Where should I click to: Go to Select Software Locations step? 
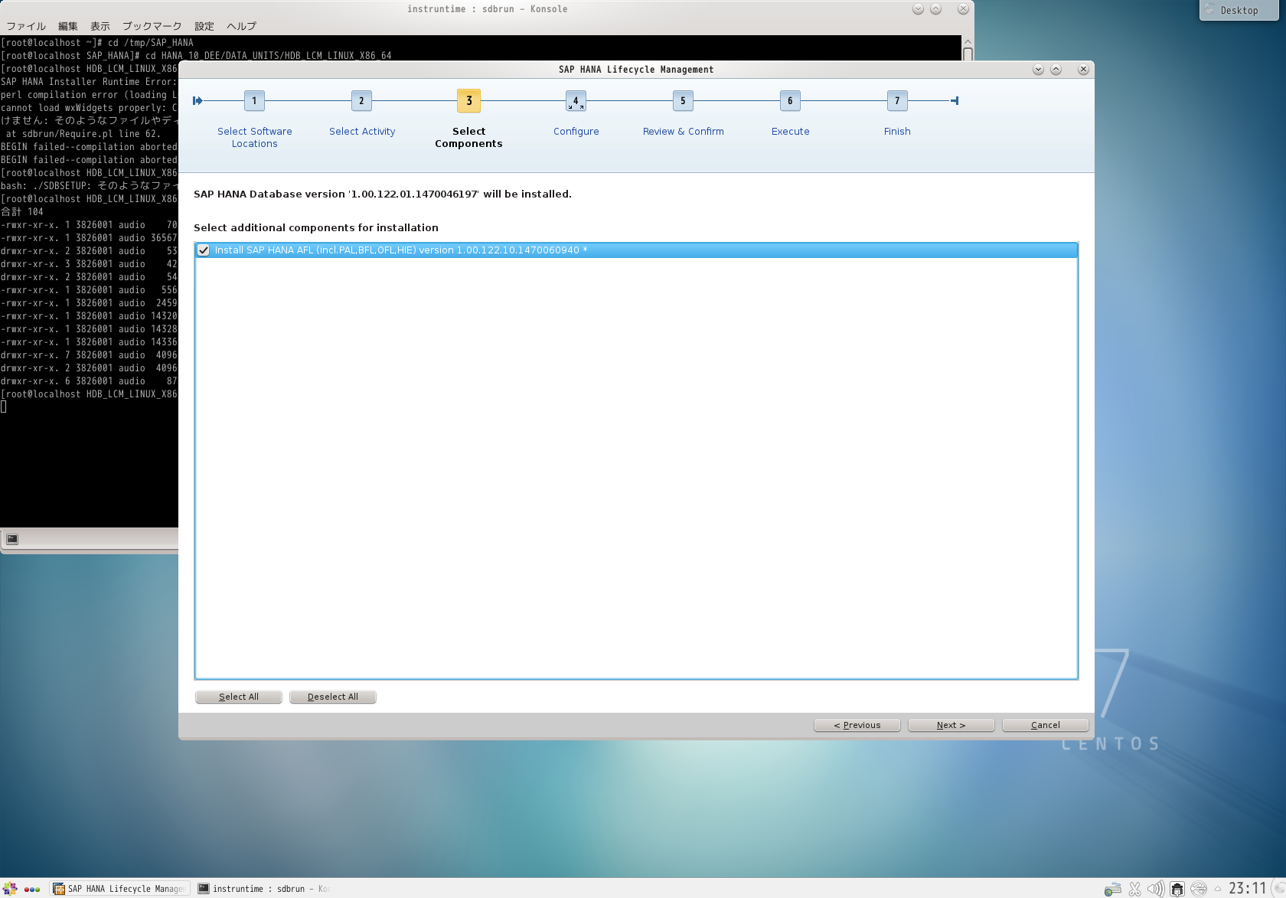click(x=255, y=137)
